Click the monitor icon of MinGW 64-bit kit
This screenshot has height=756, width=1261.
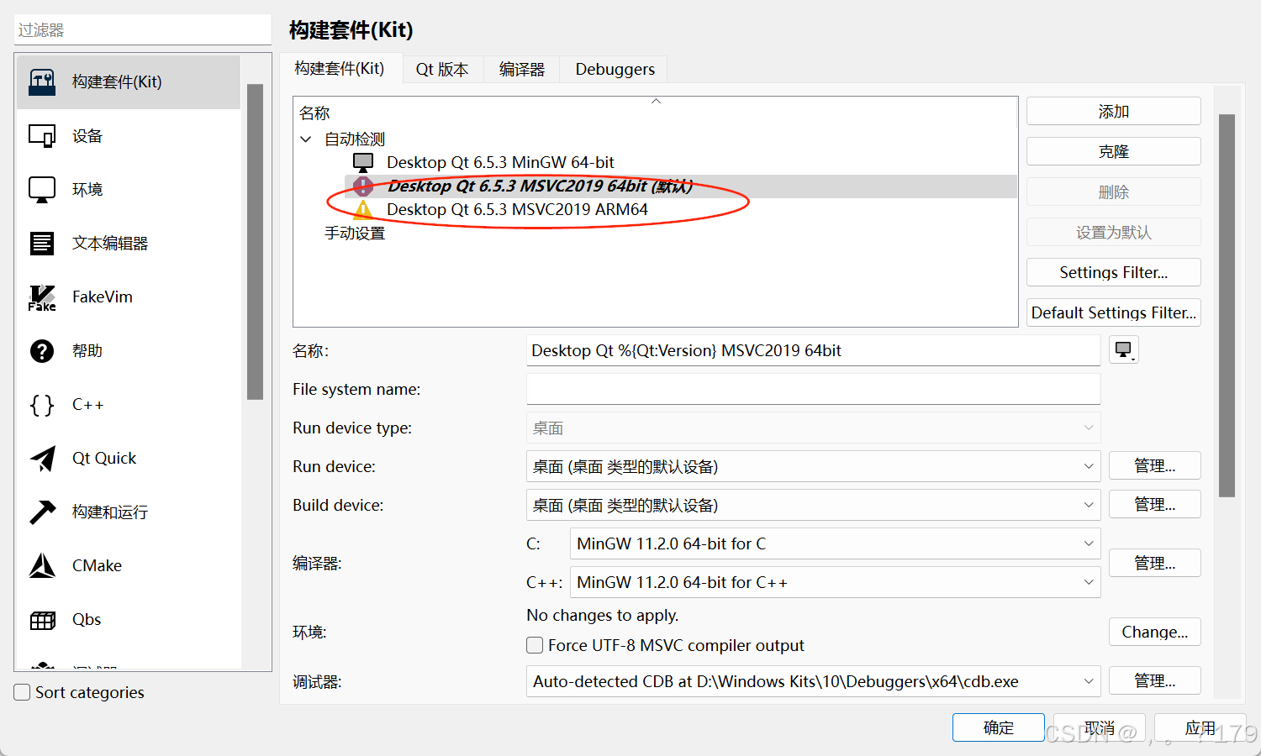[x=363, y=162]
